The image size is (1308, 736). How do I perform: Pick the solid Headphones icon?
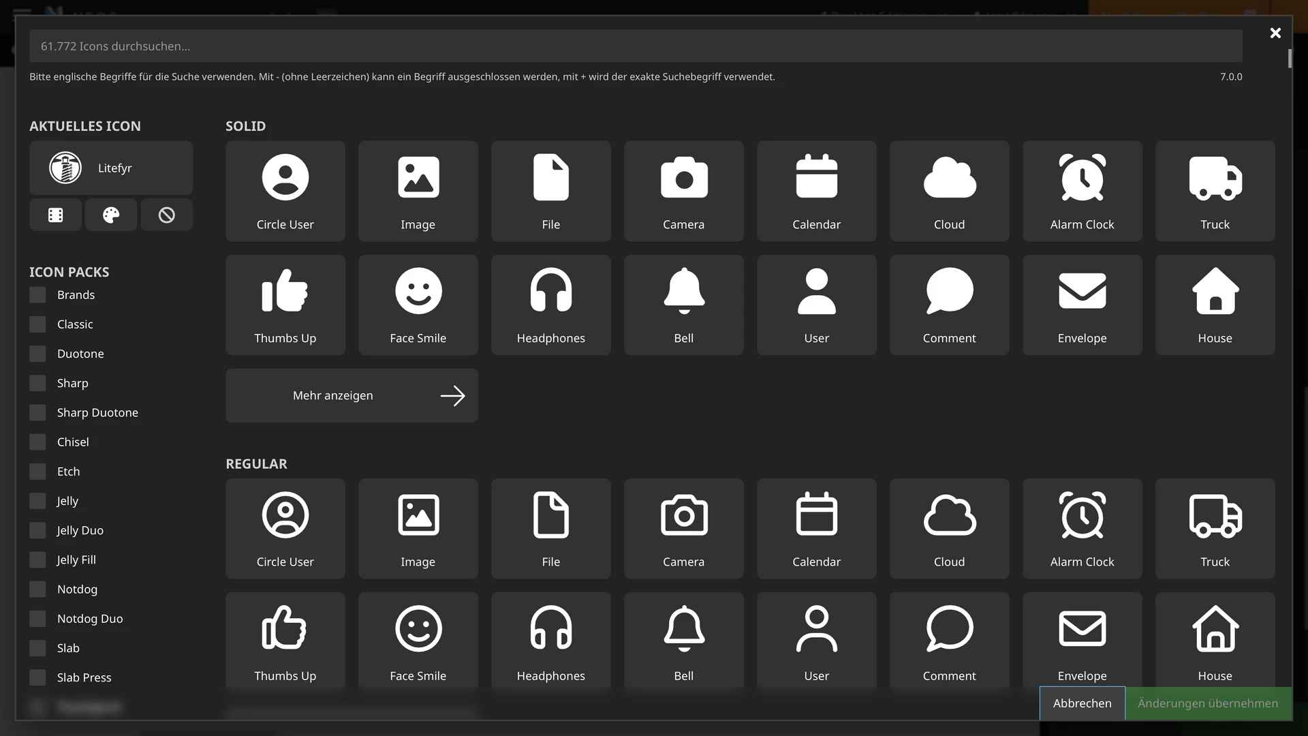tap(550, 305)
